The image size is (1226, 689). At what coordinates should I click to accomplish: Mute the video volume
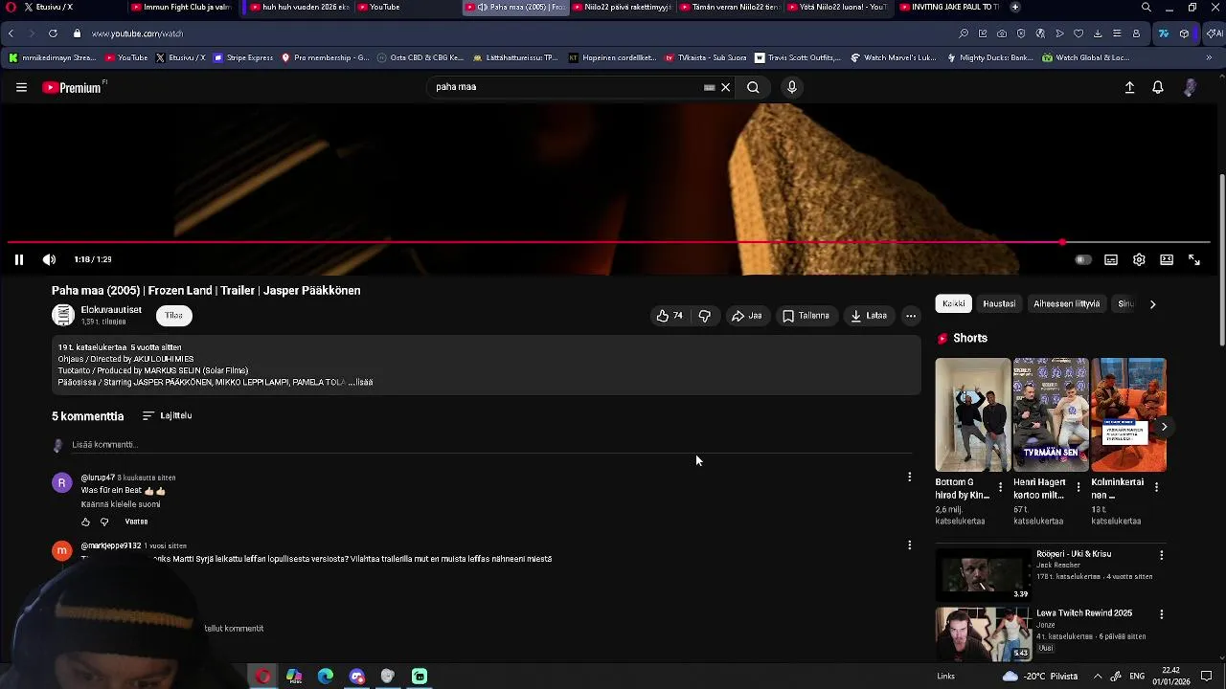pos(49,259)
